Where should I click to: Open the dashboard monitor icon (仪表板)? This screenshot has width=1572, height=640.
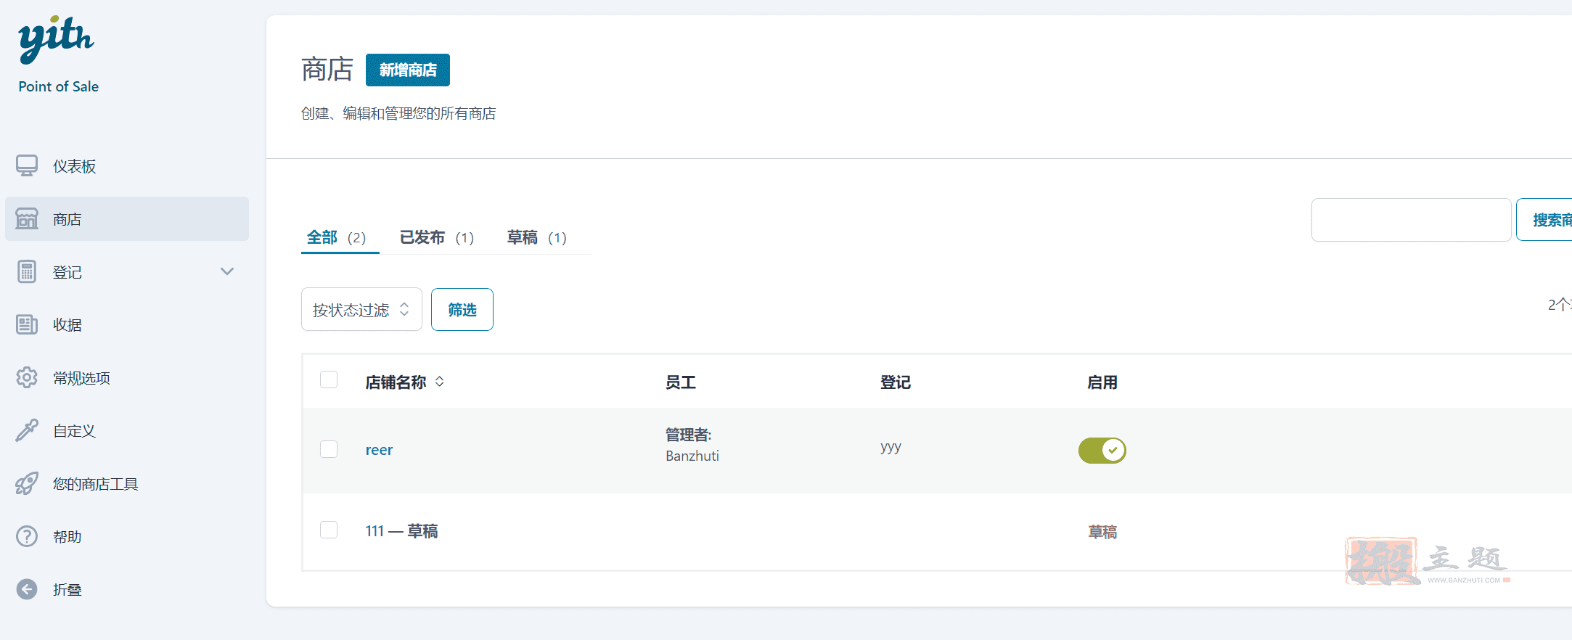click(27, 165)
